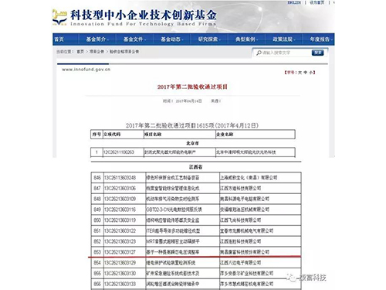Click code 13C26213603106 in the table
Image resolution: width=386 pixels, height=290 pixels.
(120, 188)
